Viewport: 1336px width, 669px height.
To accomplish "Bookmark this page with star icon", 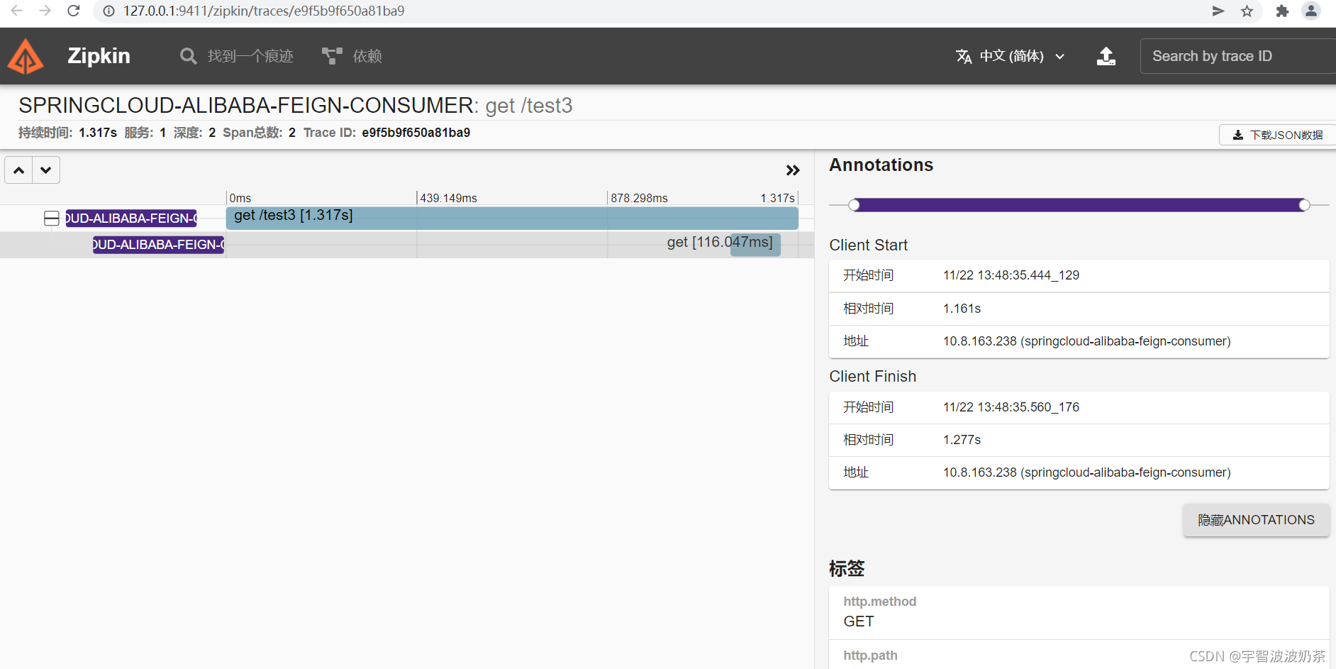I will [1247, 11].
